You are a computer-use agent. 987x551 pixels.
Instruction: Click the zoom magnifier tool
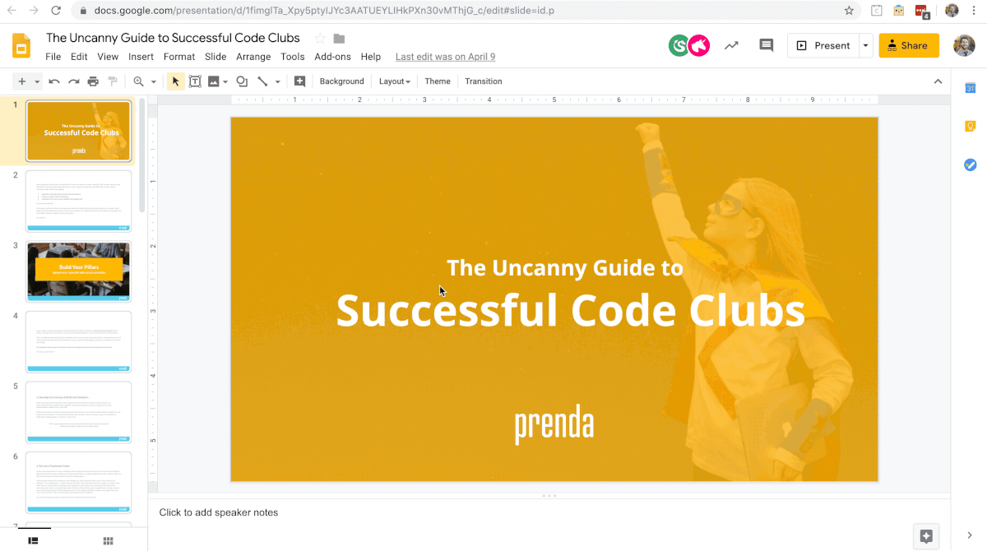pos(138,81)
